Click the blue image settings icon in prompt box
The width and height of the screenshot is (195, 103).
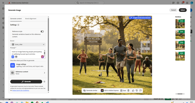pyautogui.click(x=13, y=57)
